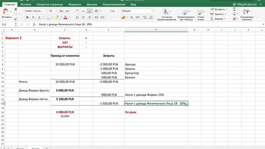
Task: Apply percent style with % icon
Action: [x=132, y=17]
